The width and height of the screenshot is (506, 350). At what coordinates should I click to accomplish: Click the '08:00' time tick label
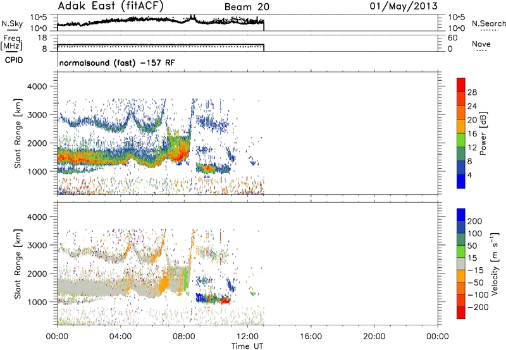184,337
